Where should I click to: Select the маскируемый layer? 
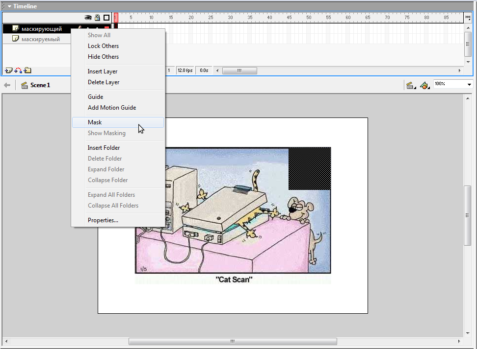click(x=41, y=39)
